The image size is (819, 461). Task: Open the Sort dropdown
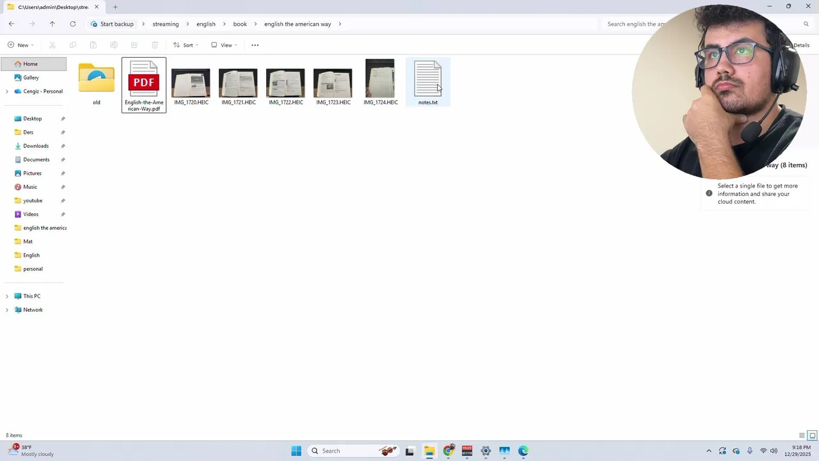(186, 45)
